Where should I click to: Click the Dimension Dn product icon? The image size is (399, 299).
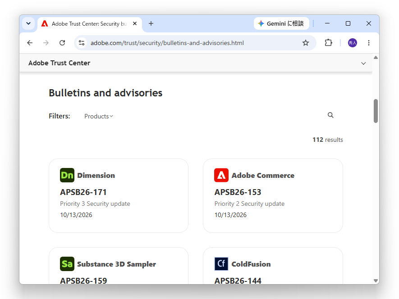[x=67, y=175]
